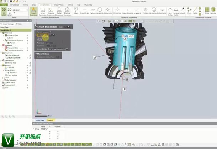217x149 pixels.
Task: Open the Support tab below viewport
Action: click(50, 120)
